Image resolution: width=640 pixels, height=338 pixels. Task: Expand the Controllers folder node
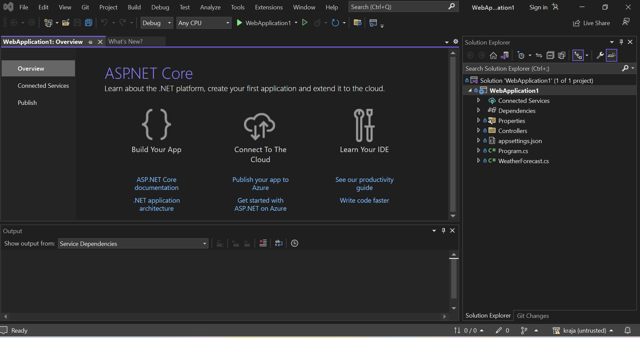click(479, 130)
